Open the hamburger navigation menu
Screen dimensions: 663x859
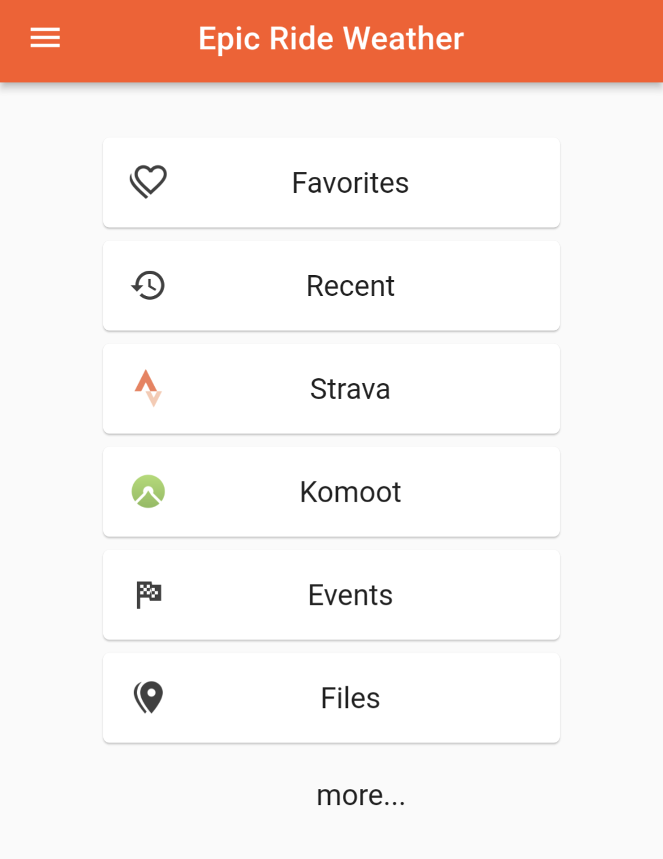[45, 38]
